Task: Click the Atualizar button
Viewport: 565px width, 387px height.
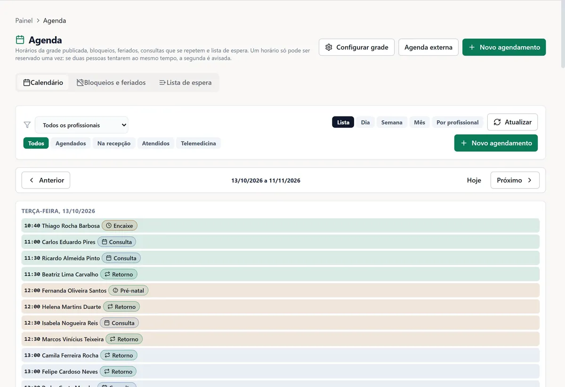Action: point(512,122)
